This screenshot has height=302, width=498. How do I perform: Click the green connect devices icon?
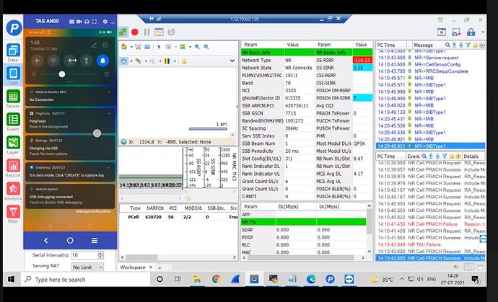123,32
